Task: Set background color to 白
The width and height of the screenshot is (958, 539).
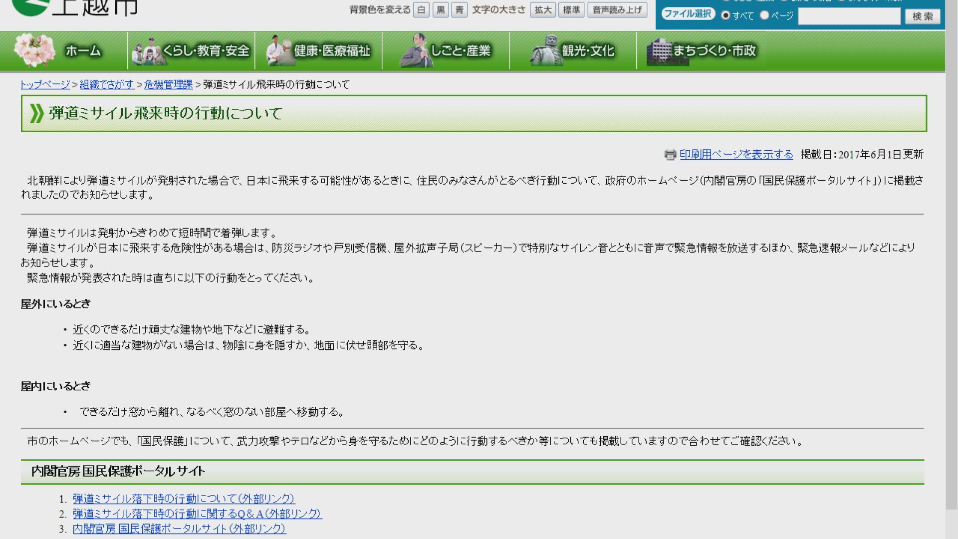Action: [421, 10]
